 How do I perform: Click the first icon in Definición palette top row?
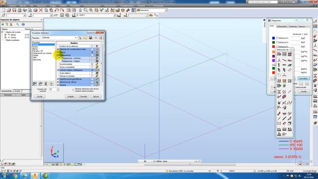(279, 54)
